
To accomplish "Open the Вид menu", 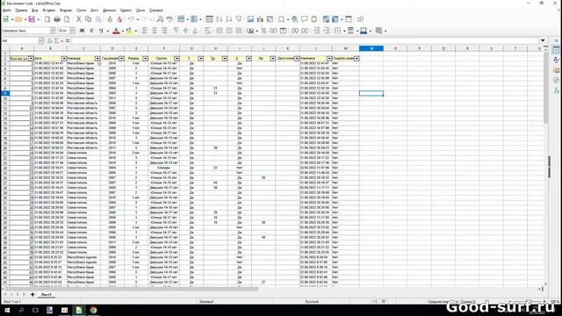I will coord(35,11).
